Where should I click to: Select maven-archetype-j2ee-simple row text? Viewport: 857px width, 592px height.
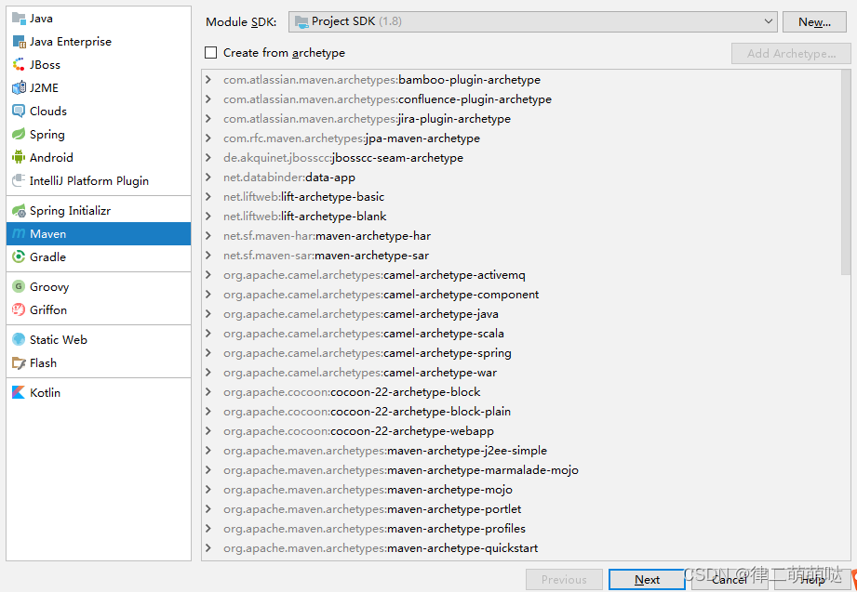(x=385, y=451)
